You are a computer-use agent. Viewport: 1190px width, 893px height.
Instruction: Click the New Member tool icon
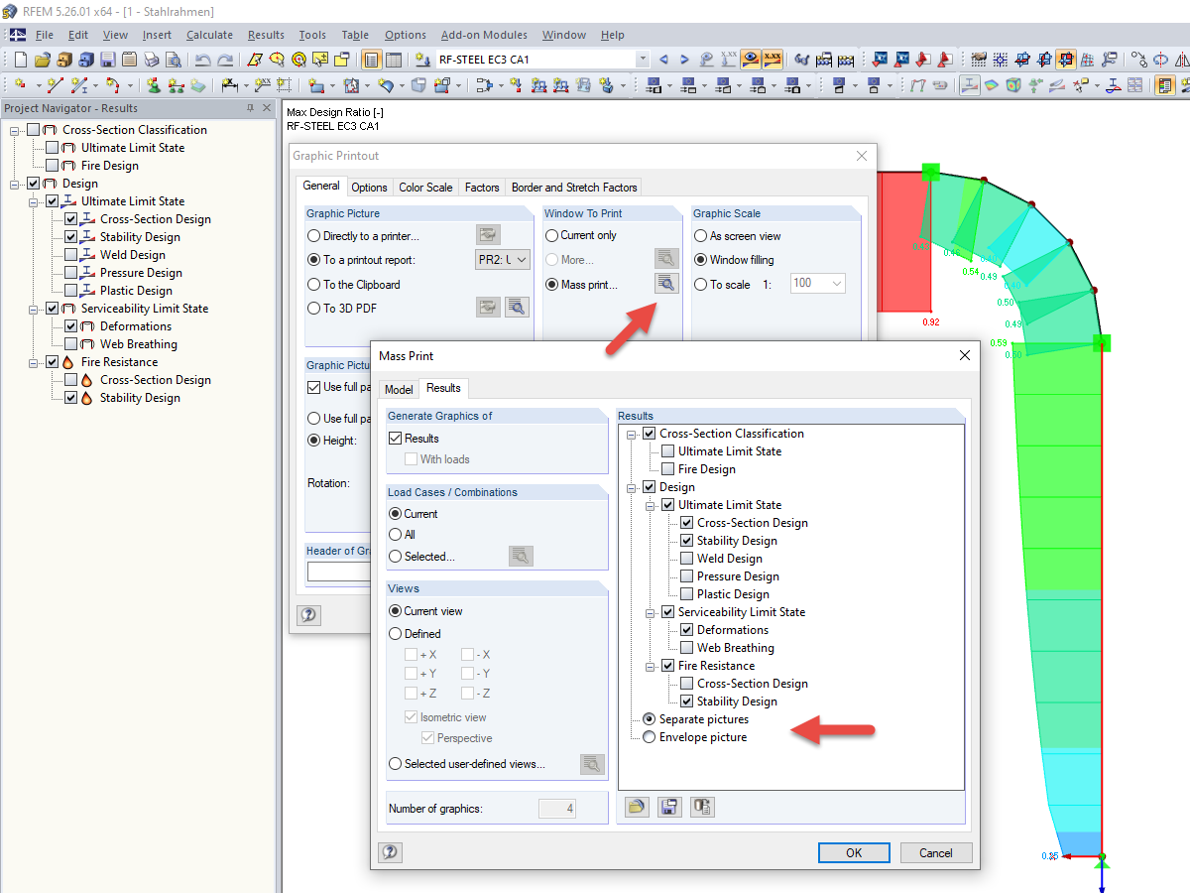(81, 85)
